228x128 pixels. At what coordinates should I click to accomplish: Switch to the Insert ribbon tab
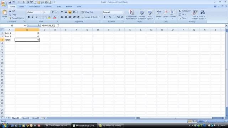point(22,6)
